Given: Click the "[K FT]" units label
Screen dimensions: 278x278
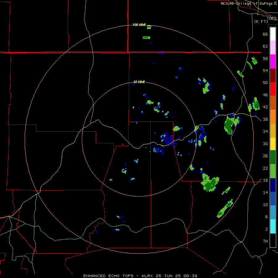Looking at the screenshot, I should (x=261, y=21).
